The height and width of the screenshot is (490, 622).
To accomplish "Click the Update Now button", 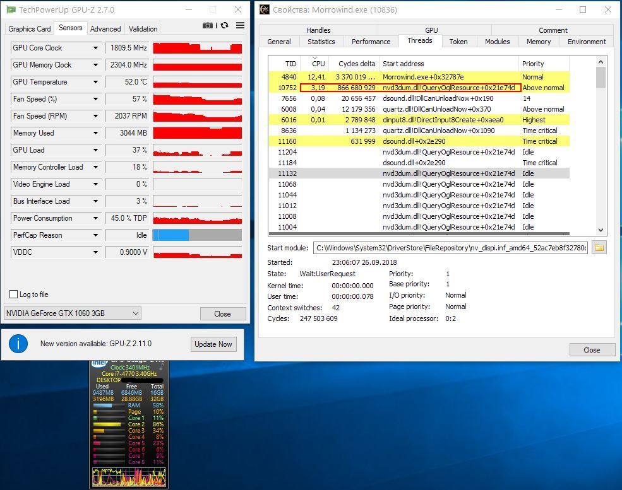I will [x=213, y=344].
